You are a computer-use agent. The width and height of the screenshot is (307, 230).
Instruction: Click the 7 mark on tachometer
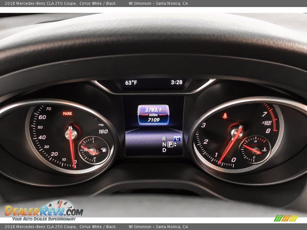[x=265, y=114]
